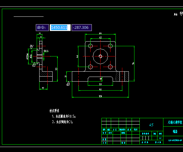The height and width of the screenshot is (152, 183).
Task: Select the 78 height dimension text
Action: [133, 64]
